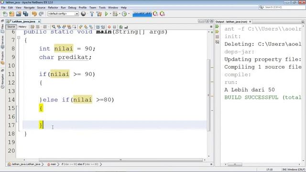Open Run Project dropdown arrow

pyautogui.click(x=110, y=14)
